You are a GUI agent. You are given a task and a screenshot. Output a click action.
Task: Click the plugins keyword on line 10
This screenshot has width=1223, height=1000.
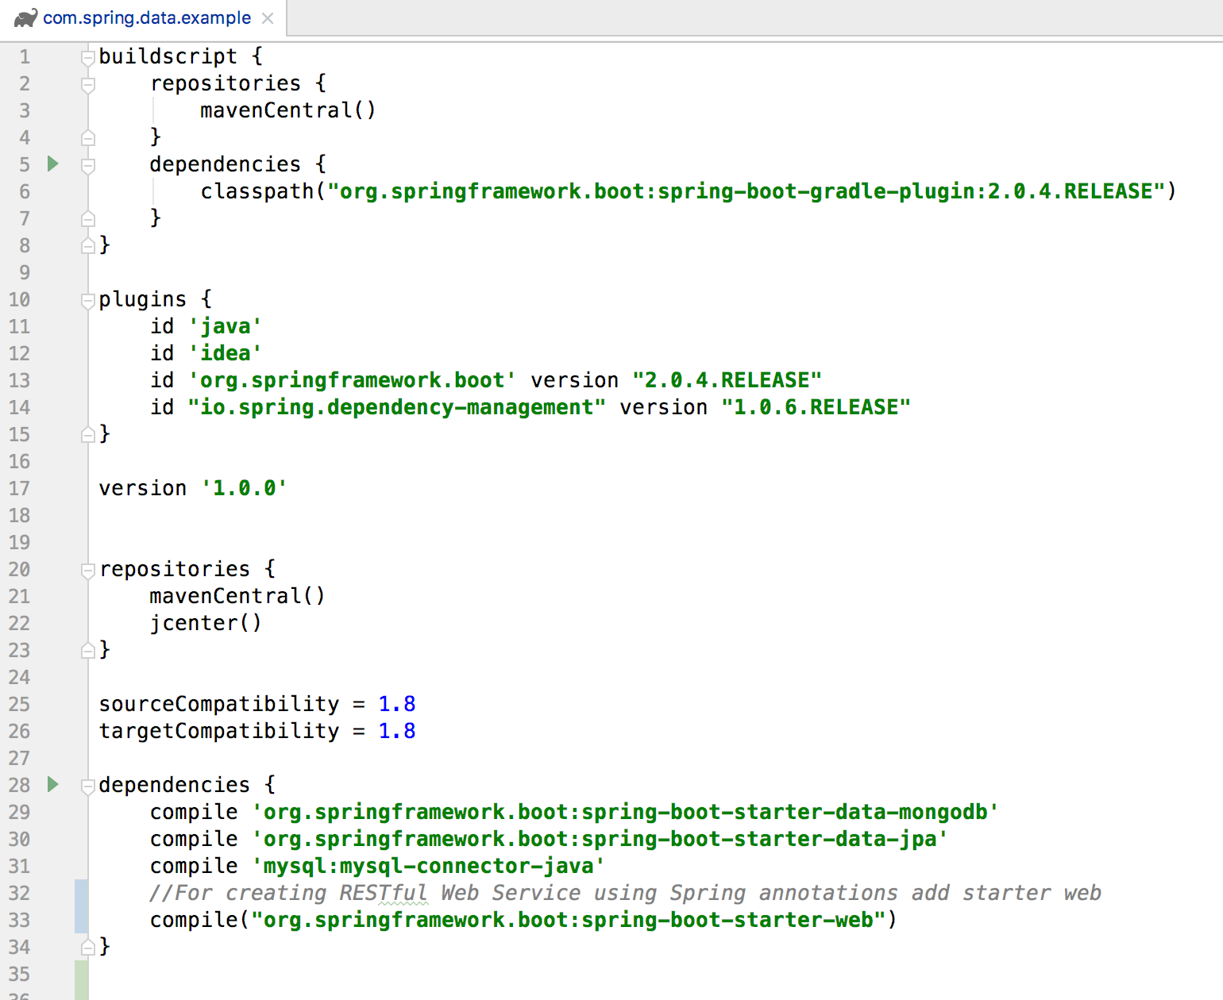143,299
